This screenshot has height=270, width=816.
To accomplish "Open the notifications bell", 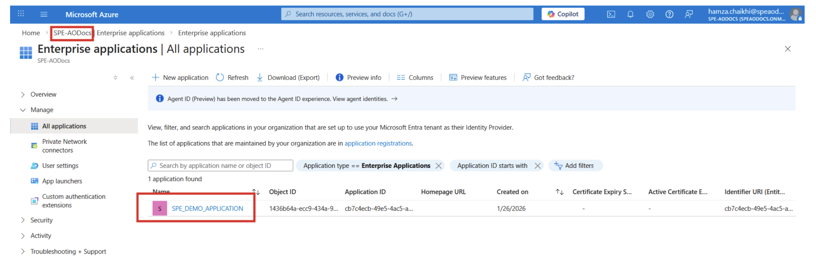I will pos(630,14).
